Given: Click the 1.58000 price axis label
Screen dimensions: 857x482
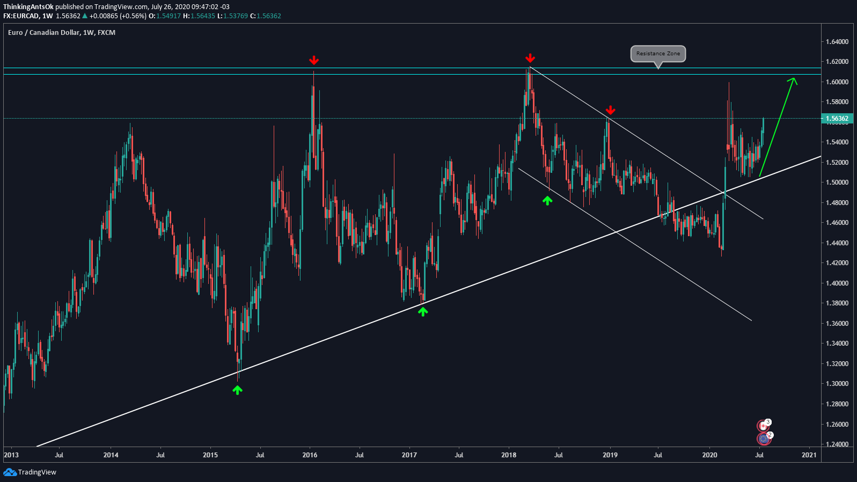Looking at the screenshot, I should click(837, 102).
